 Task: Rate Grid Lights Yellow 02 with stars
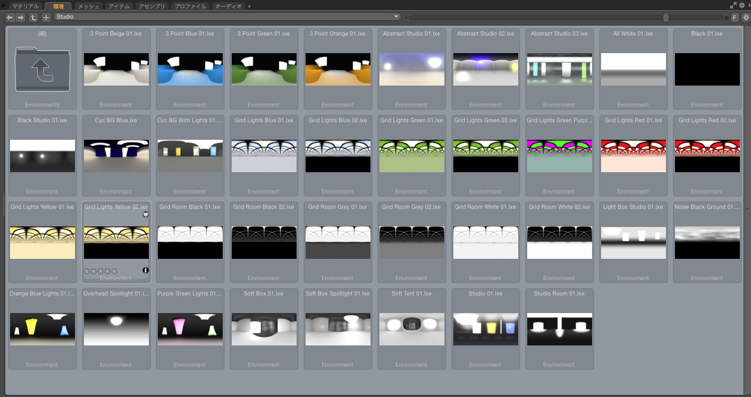tap(100, 271)
